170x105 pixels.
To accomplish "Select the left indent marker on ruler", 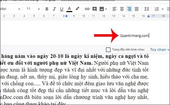I will coord(66,16).
